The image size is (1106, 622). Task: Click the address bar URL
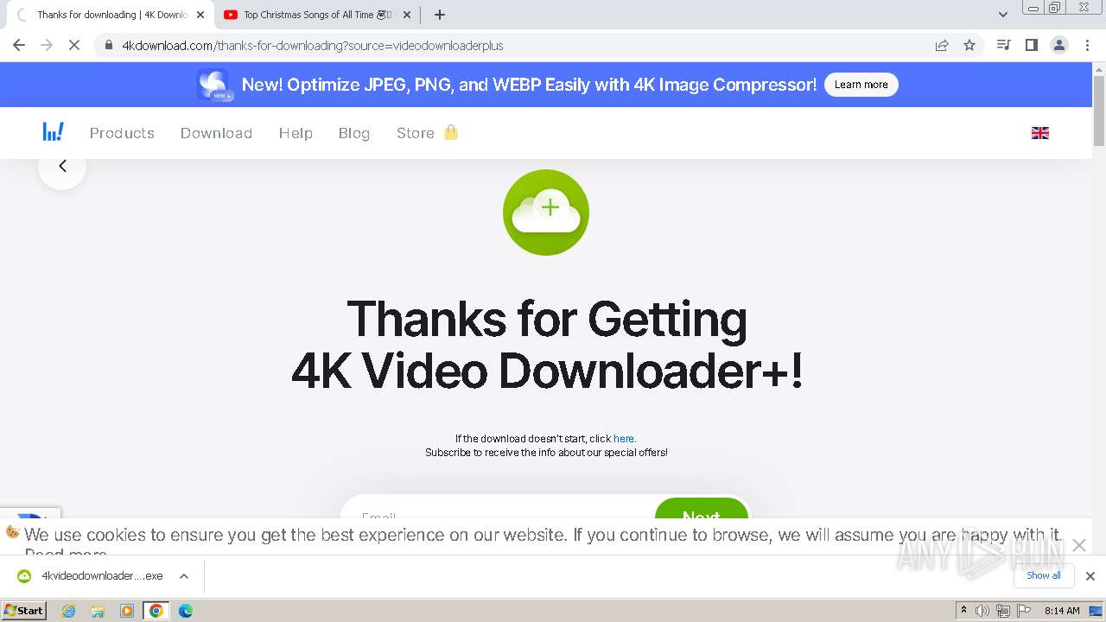click(312, 46)
